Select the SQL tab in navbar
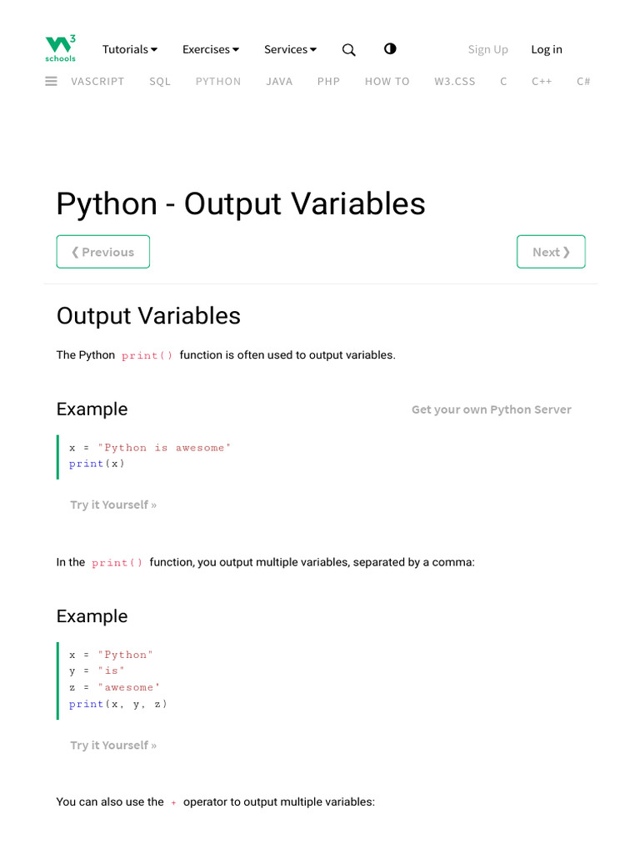 pyautogui.click(x=160, y=82)
